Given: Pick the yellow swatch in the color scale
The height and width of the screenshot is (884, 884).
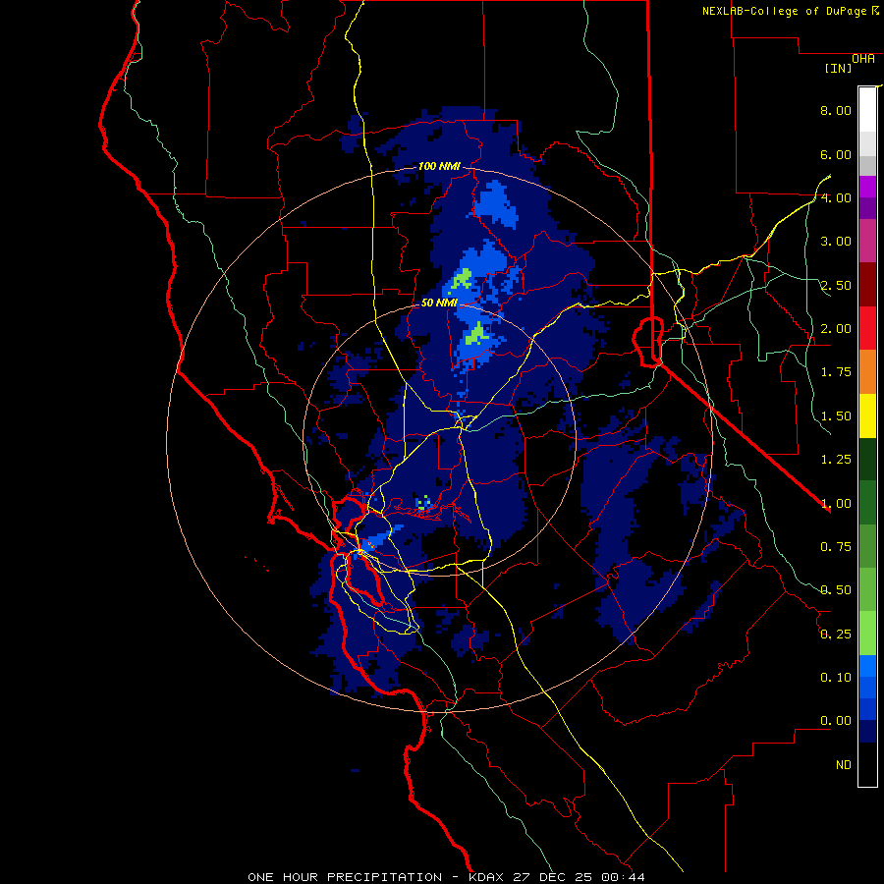Looking at the screenshot, I should (867, 416).
